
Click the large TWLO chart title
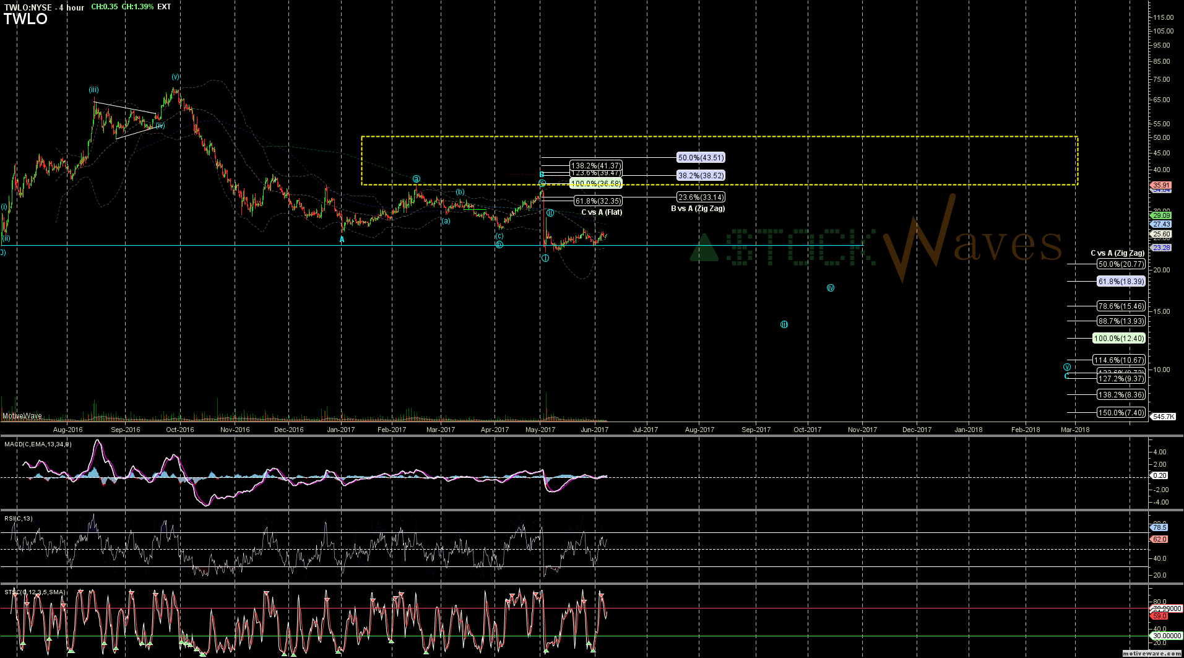tap(25, 19)
